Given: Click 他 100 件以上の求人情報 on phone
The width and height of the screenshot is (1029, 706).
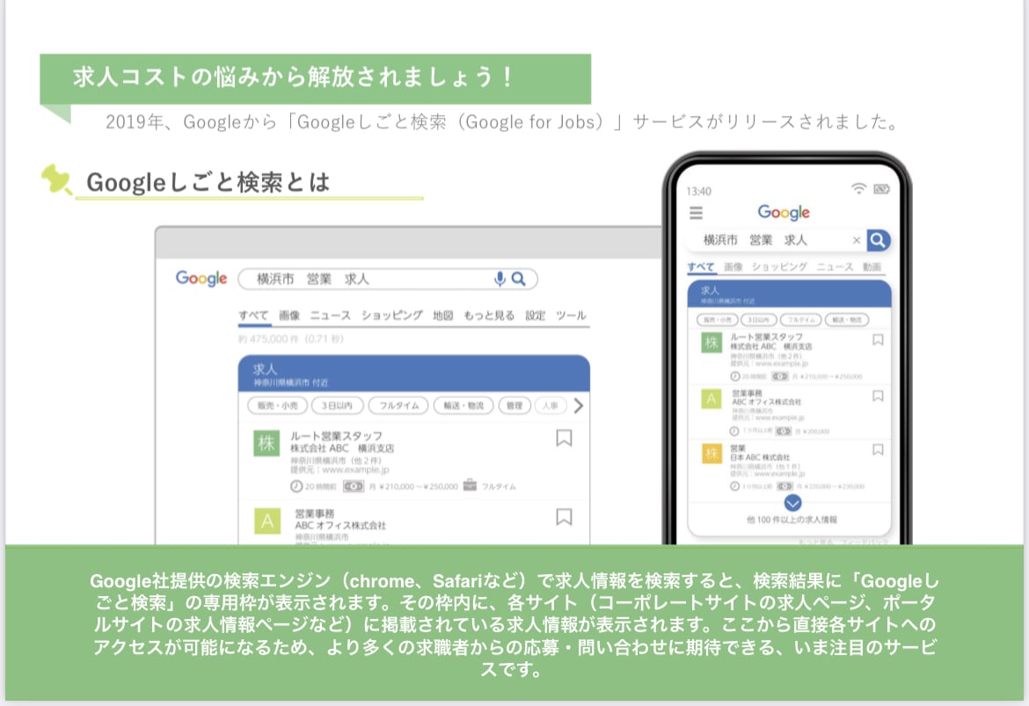Looking at the screenshot, I should coord(792,520).
